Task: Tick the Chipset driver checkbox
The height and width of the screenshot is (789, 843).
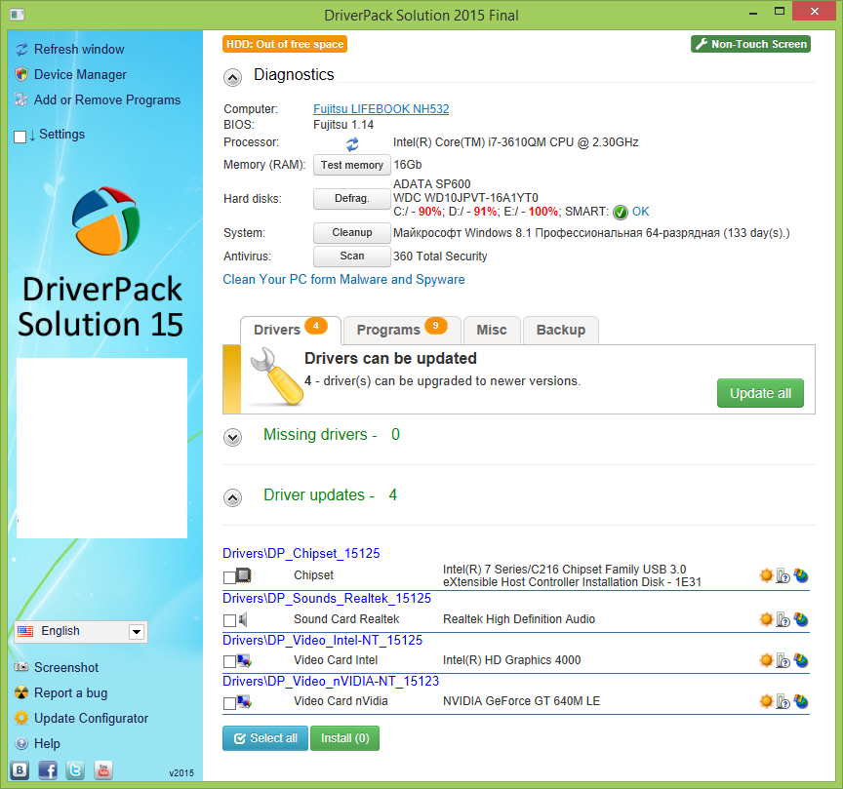Action: tap(229, 577)
